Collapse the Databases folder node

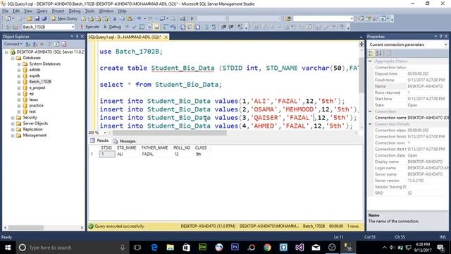tap(13, 58)
